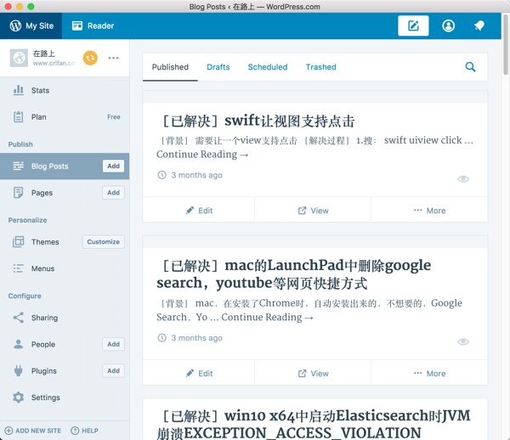Click the Add button next to Pages
This screenshot has height=440, width=510.
113,193
